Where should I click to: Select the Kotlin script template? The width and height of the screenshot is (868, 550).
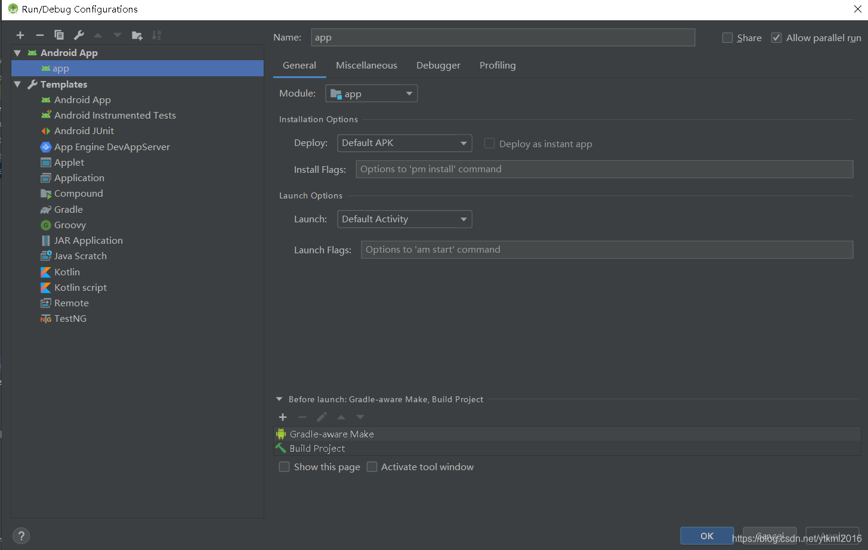(x=80, y=287)
